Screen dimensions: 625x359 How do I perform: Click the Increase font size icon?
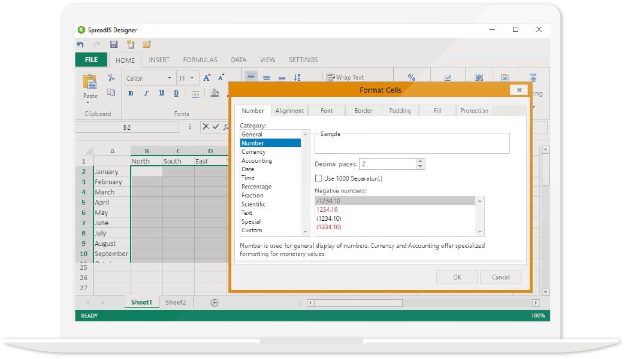click(207, 78)
